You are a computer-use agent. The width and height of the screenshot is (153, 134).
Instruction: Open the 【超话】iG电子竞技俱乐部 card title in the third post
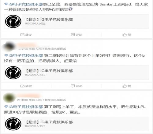[x=49, y=122]
